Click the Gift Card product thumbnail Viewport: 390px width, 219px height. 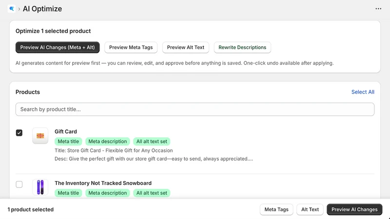pyautogui.click(x=40, y=136)
